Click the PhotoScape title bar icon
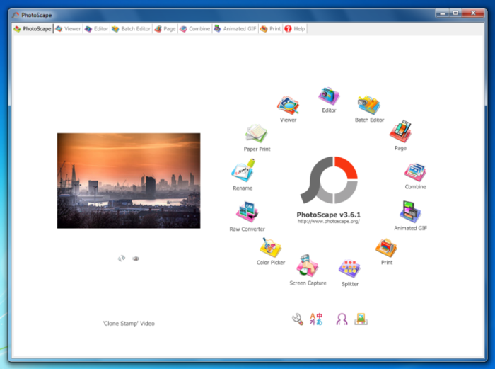495x369 pixels. click(x=16, y=15)
